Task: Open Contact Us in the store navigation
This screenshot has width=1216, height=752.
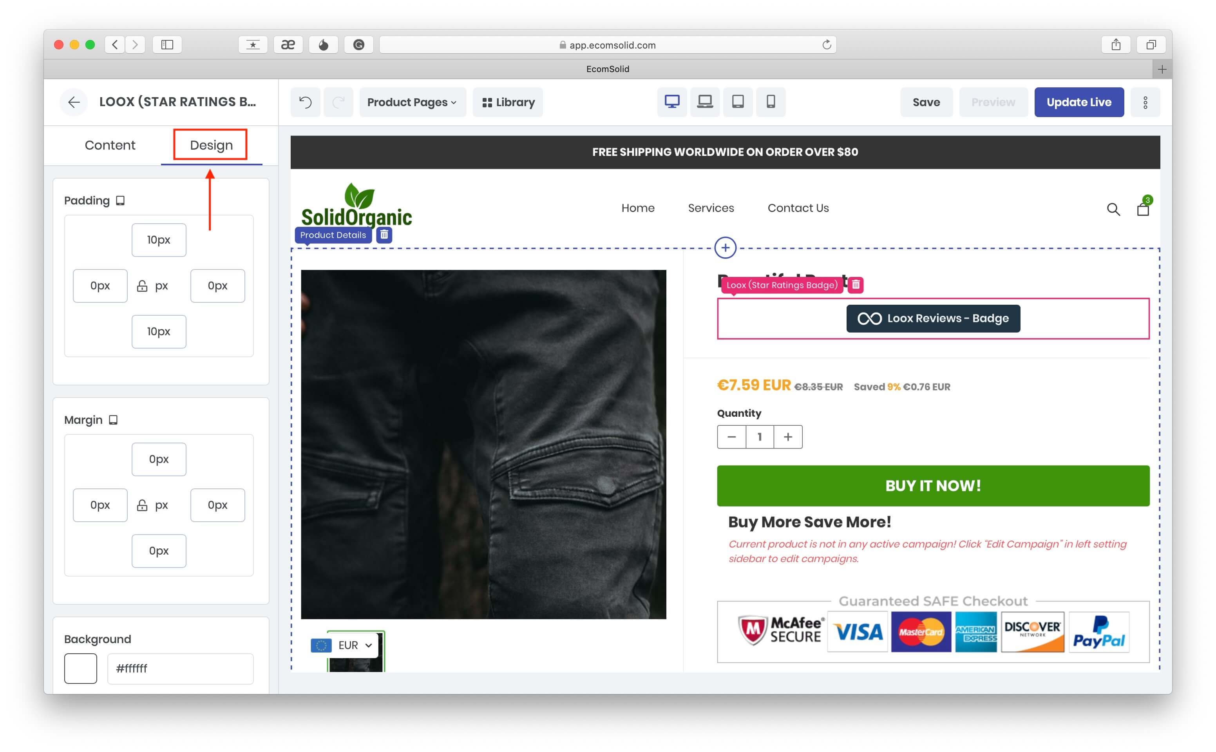Action: point(798,208)
